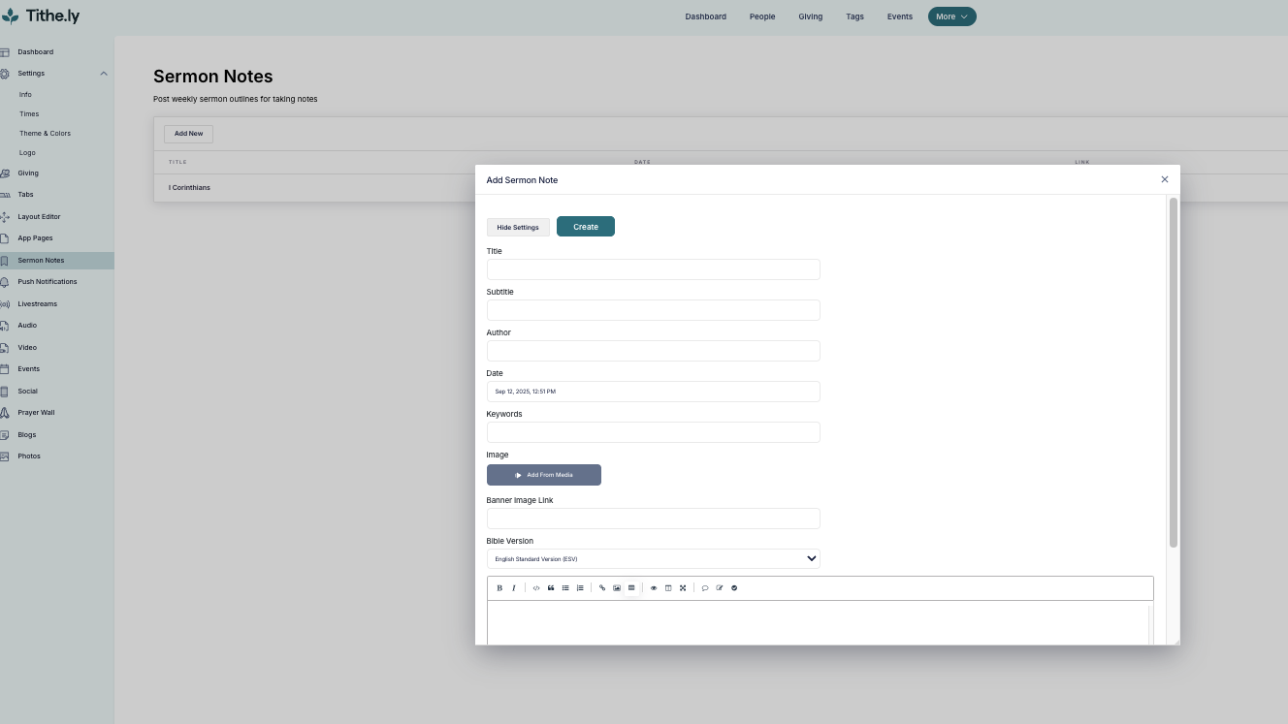The image size is (1288, 724).
Task: Click the Create button
Action: 586,227
